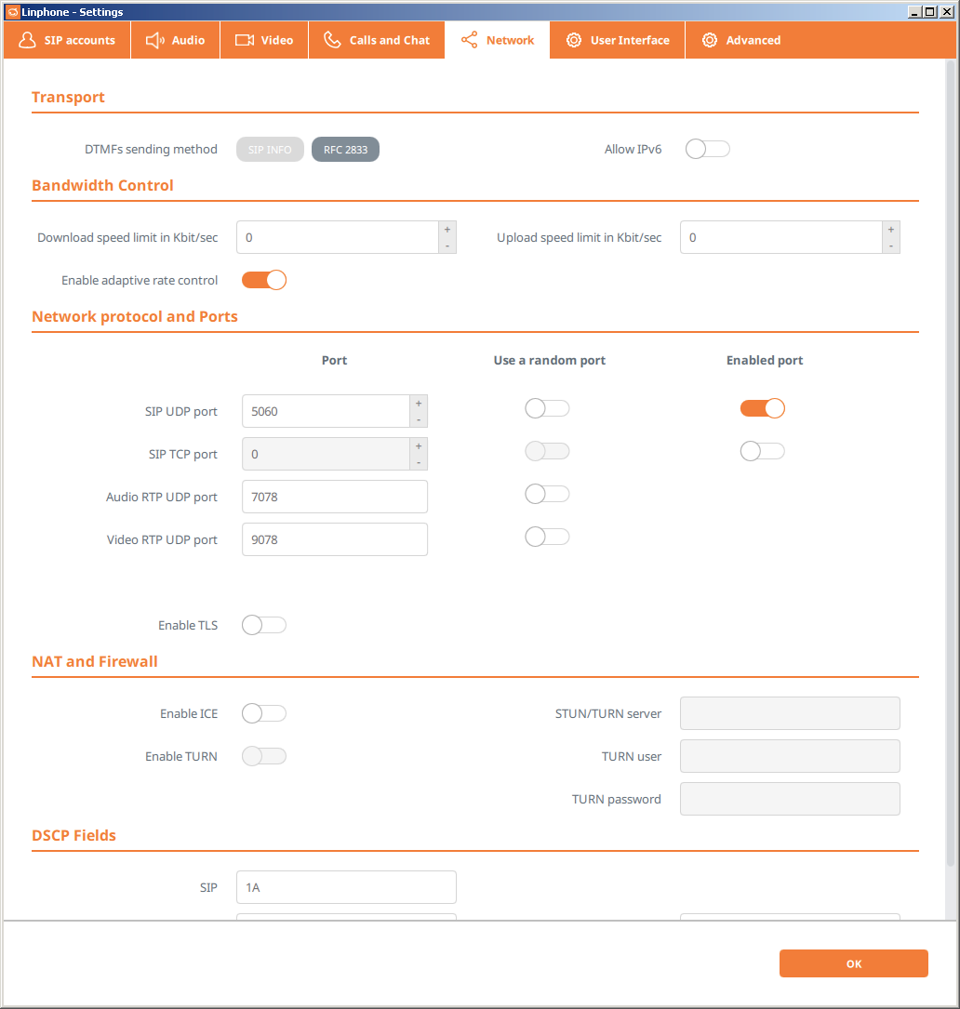960x1009 pixels.
Task: Increment SIP TCP port value
Action: [x=419, y=446]
